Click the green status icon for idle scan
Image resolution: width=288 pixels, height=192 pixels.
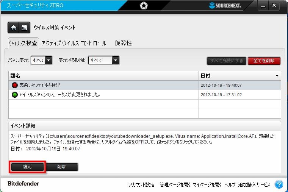coord(14,95)
